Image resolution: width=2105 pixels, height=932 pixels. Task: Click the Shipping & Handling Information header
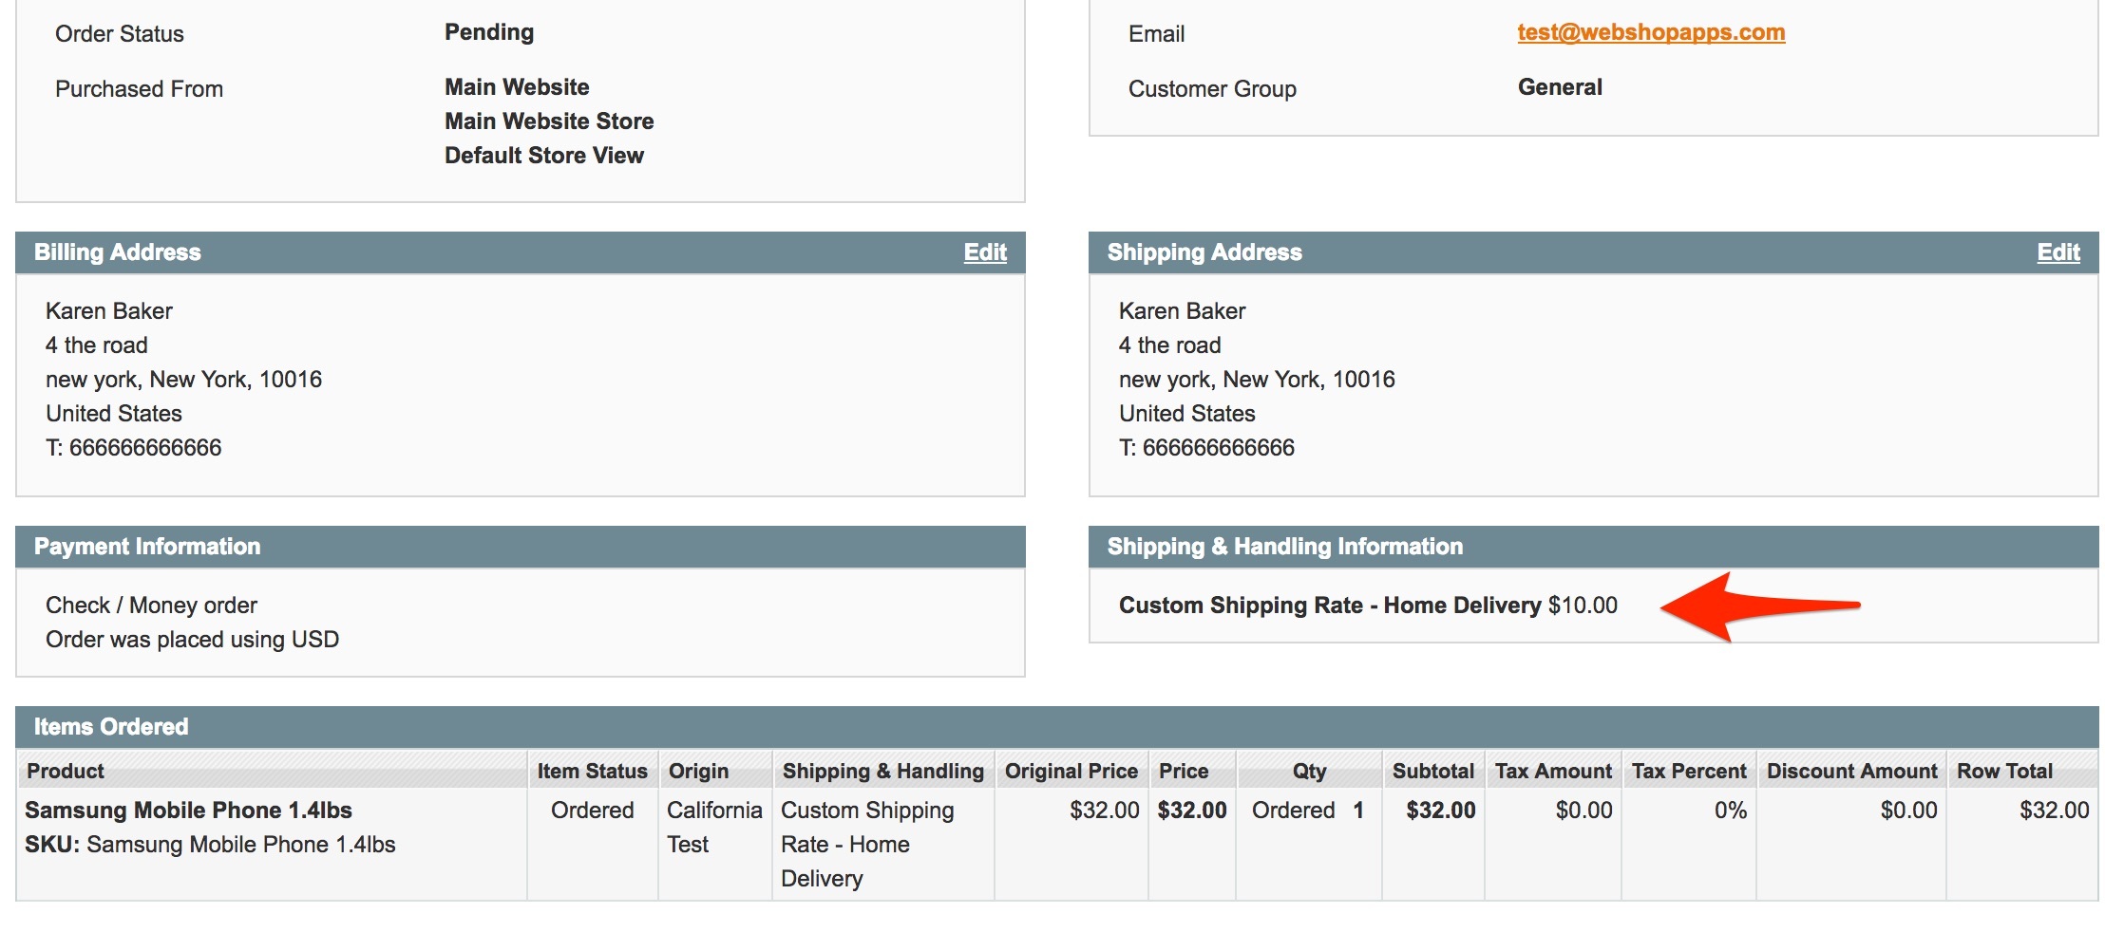[1284, 547]
